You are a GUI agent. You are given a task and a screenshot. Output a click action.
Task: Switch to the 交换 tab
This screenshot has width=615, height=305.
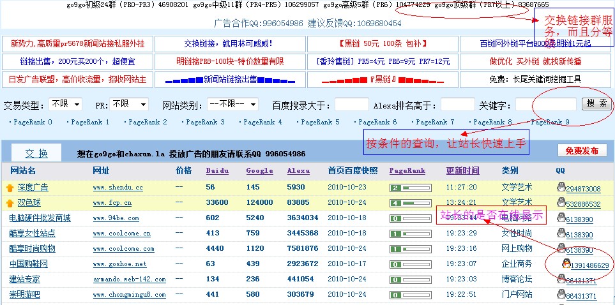coord(36,153)
